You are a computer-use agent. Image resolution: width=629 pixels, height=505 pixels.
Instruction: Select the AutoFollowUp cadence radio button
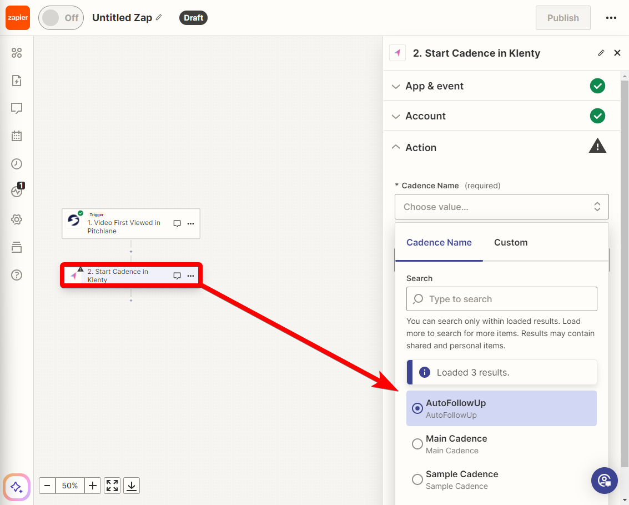pyautogui.click(x=417, y=408)
